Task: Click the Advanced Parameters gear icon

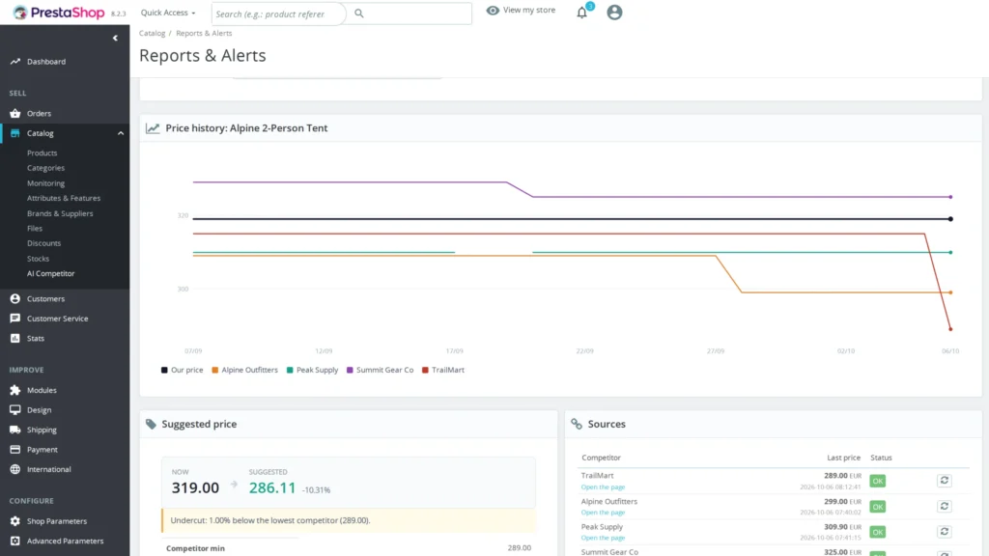Action: [15, 541]
